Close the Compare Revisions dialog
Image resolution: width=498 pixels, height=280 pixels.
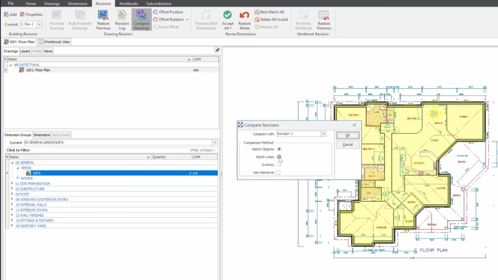(x=354, y=125)
